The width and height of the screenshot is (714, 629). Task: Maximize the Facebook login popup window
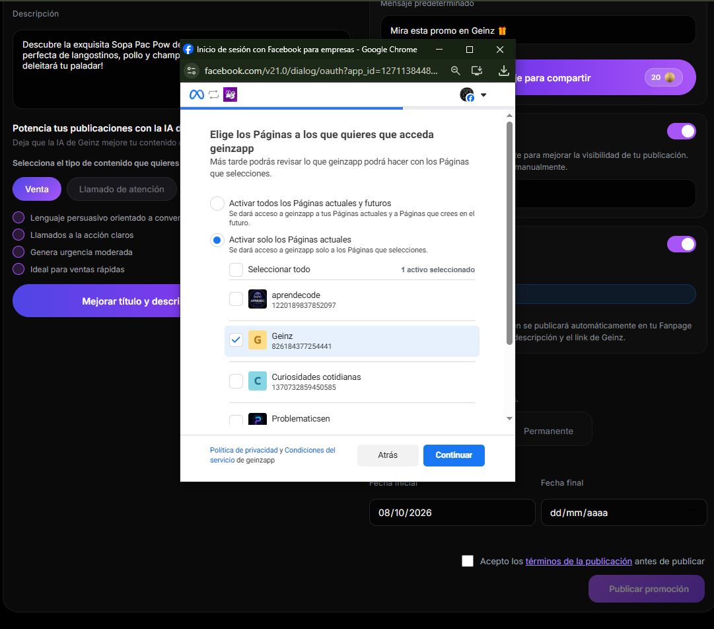pyautogui.click(x=470, y=49)
